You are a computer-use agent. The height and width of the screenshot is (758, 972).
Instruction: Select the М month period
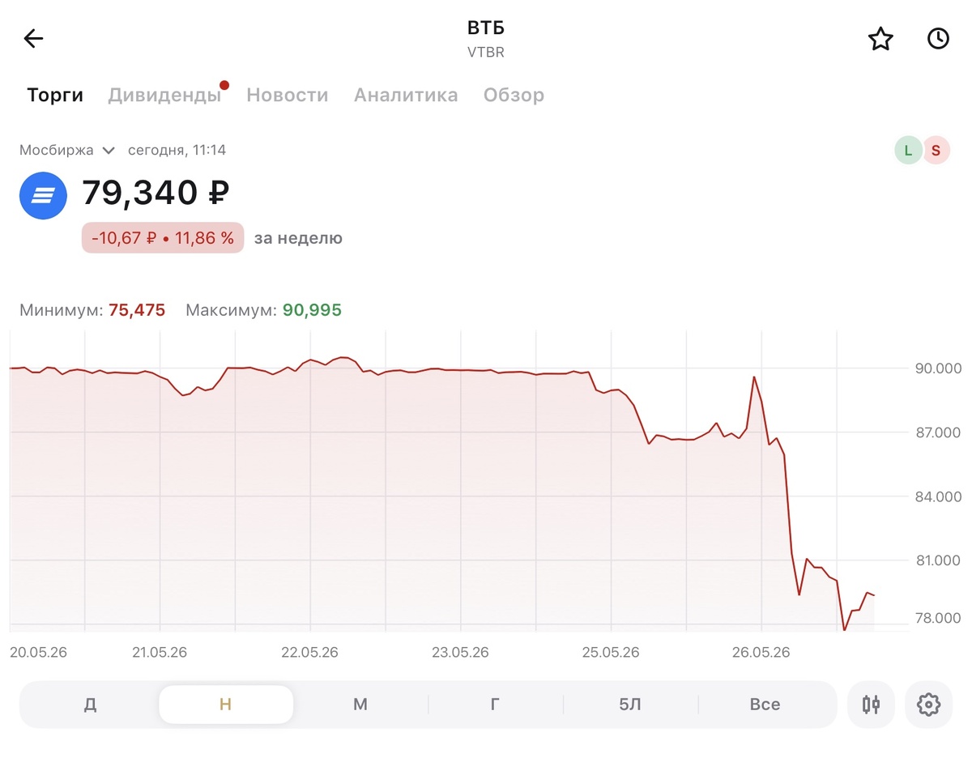coord(360,704)
